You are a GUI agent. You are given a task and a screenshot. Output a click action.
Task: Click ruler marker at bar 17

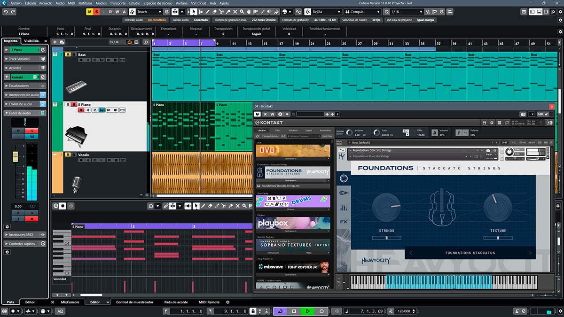(281, 43)
